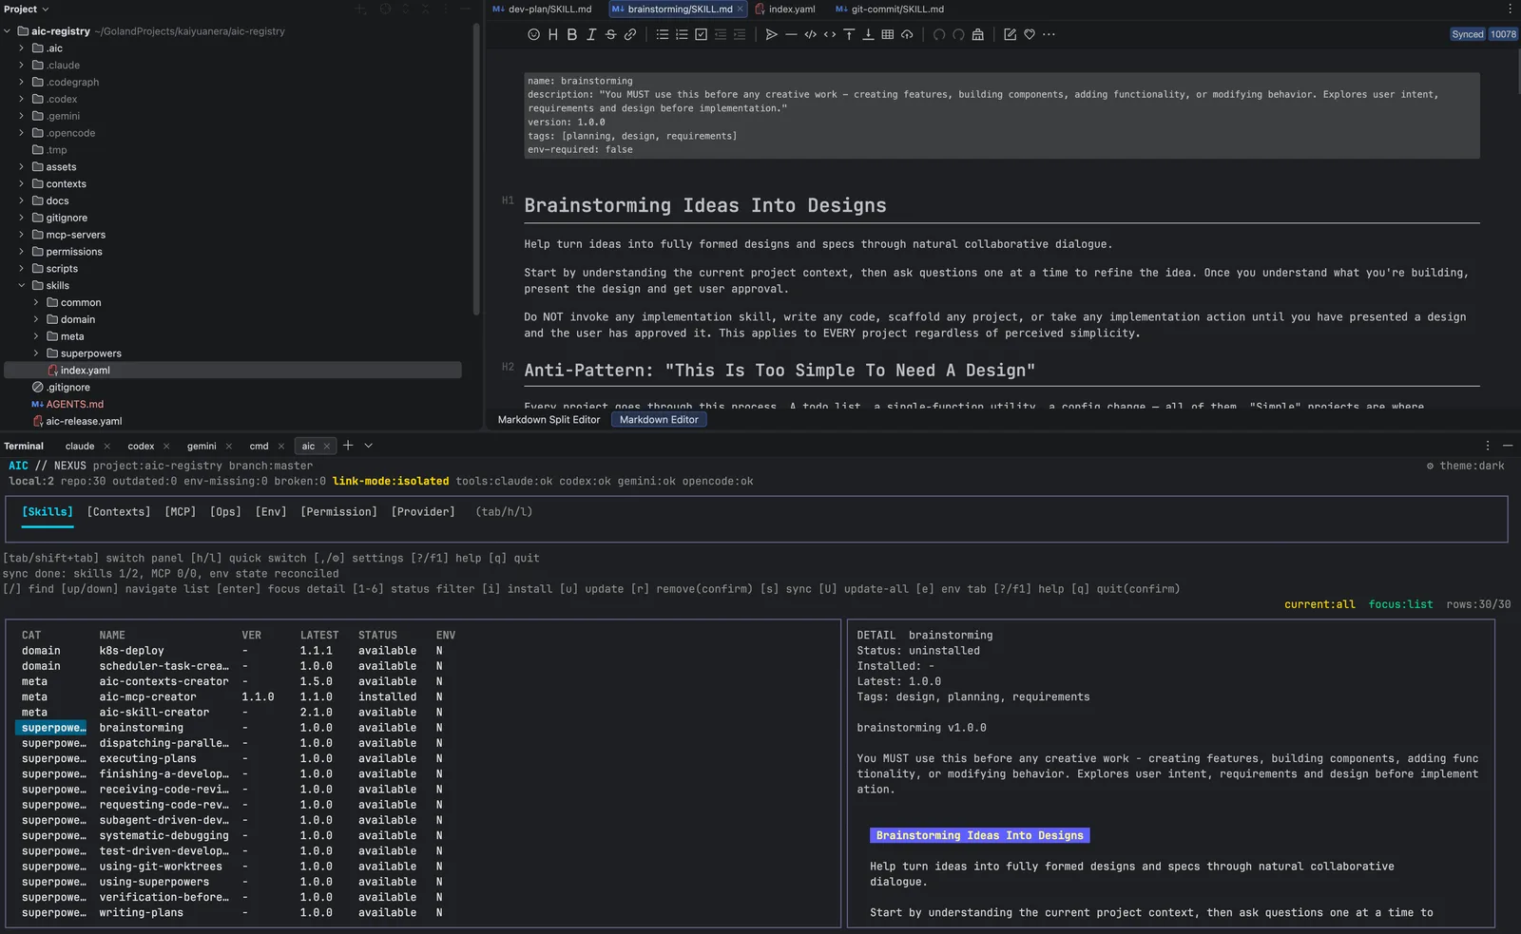
Task: Open aic-release.yaml in project tree
Action: tap(84, 422)
